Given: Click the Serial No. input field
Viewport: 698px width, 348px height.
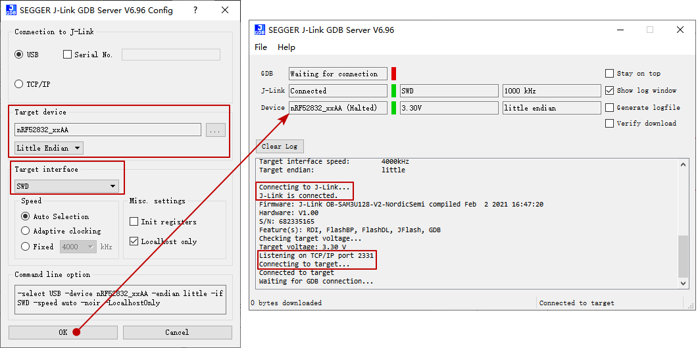Looking at the screenshot, I should tap(171, 55).
